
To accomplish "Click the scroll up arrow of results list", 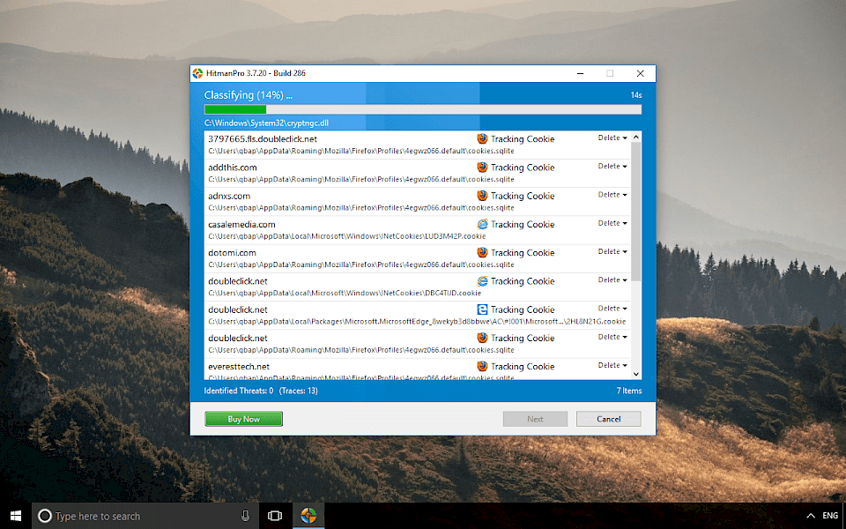I will [636, 138].
